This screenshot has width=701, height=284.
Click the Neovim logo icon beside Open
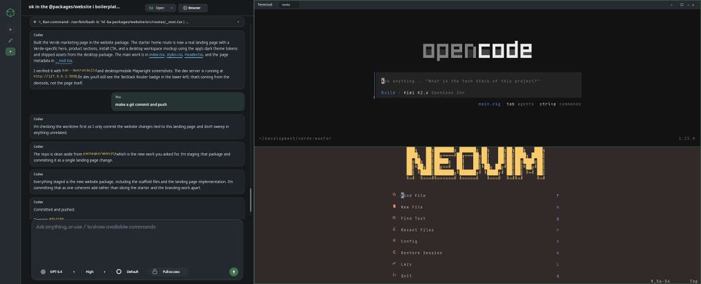click(151, 8)
